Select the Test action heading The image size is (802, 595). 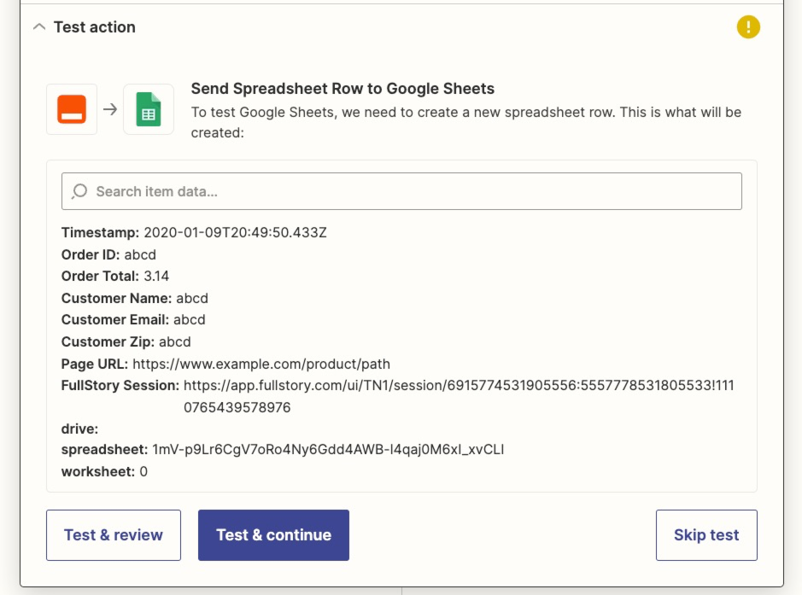click(95, 27)
